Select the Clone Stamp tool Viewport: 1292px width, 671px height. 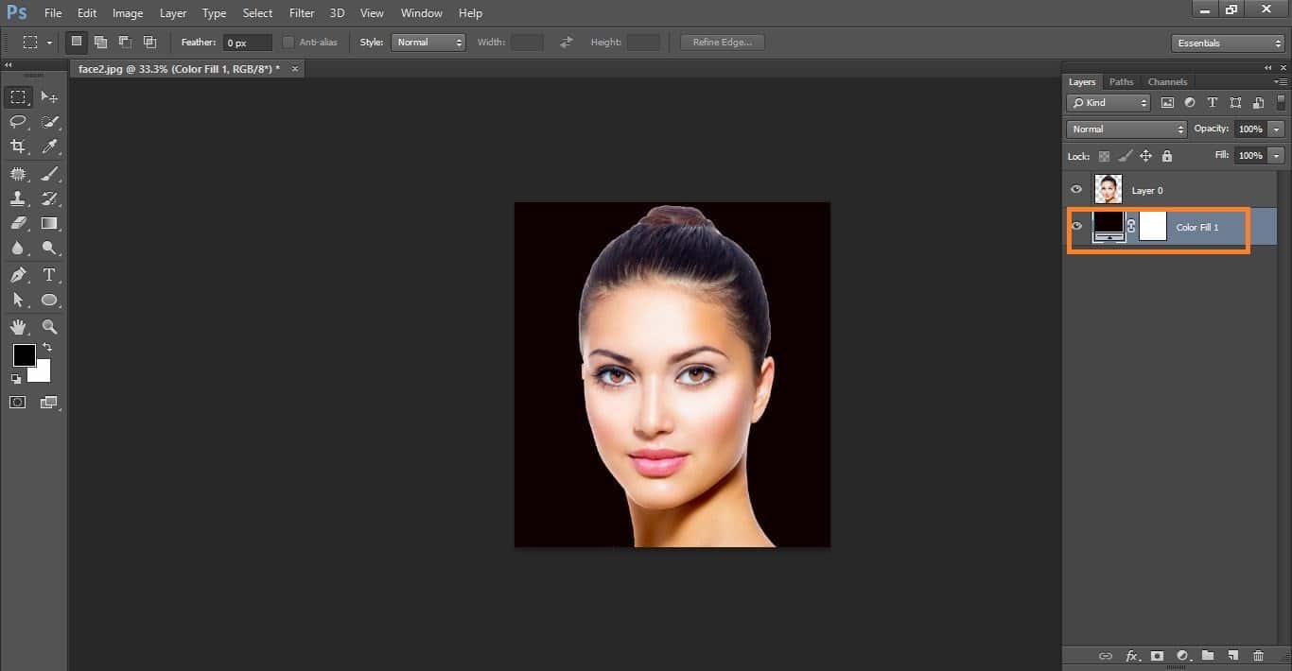18,198
